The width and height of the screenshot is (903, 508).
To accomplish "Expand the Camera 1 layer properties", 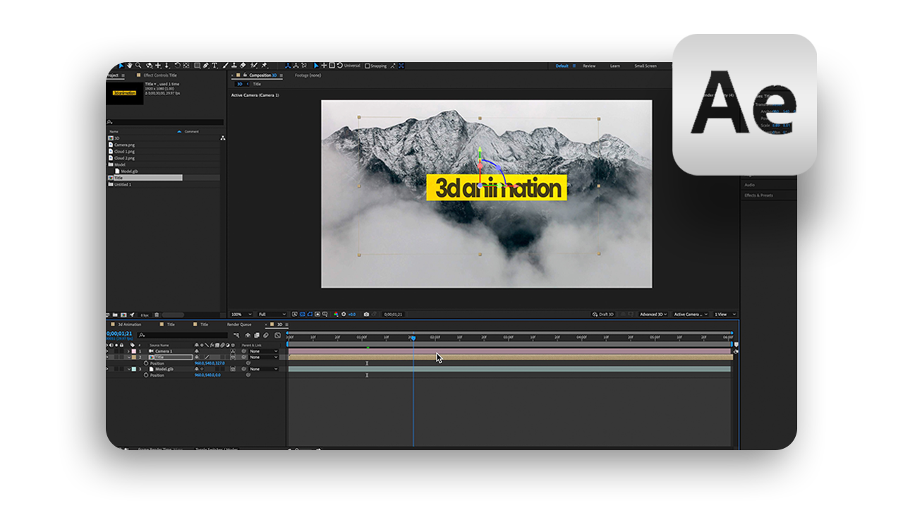I will click(x=128, y=351).
